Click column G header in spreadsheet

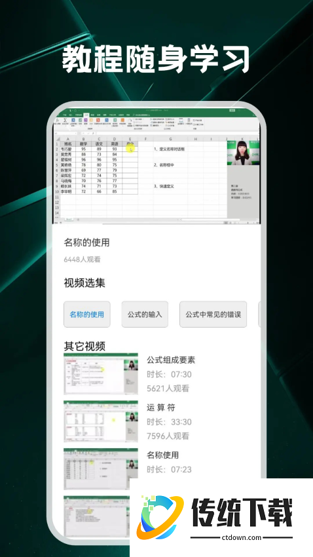point(170,139)
